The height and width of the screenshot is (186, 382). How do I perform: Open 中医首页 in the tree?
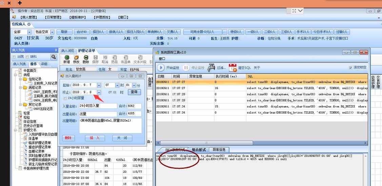click(x=30, y=70)
